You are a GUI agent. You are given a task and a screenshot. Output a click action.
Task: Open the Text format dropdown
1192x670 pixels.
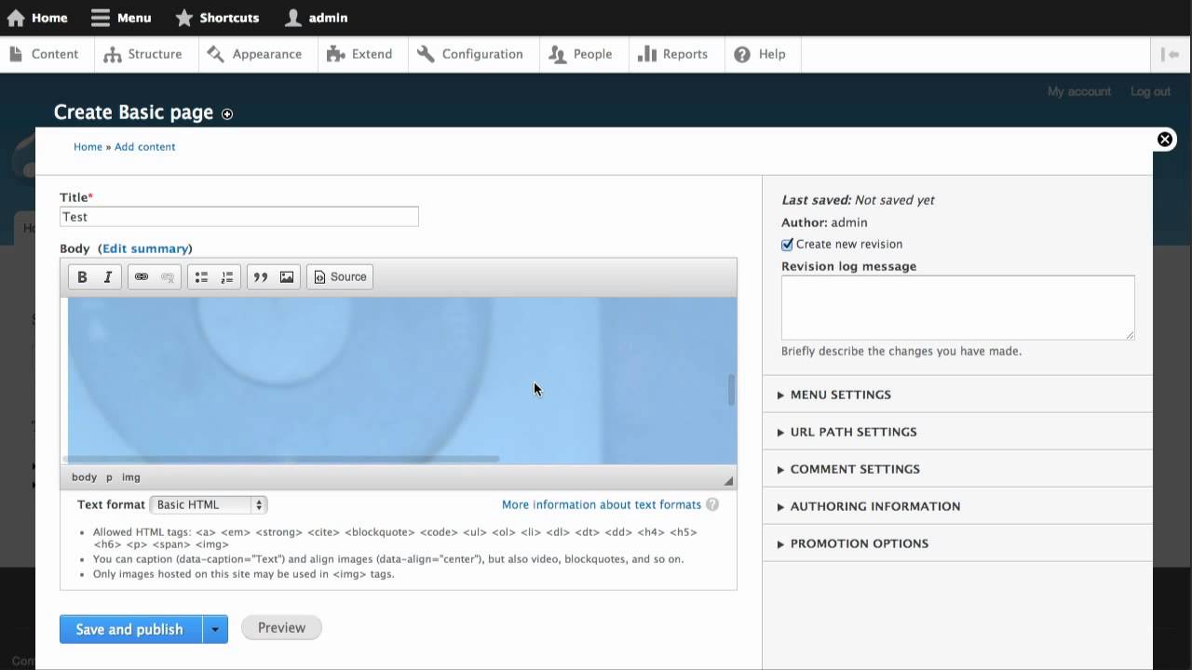[209, 504]
